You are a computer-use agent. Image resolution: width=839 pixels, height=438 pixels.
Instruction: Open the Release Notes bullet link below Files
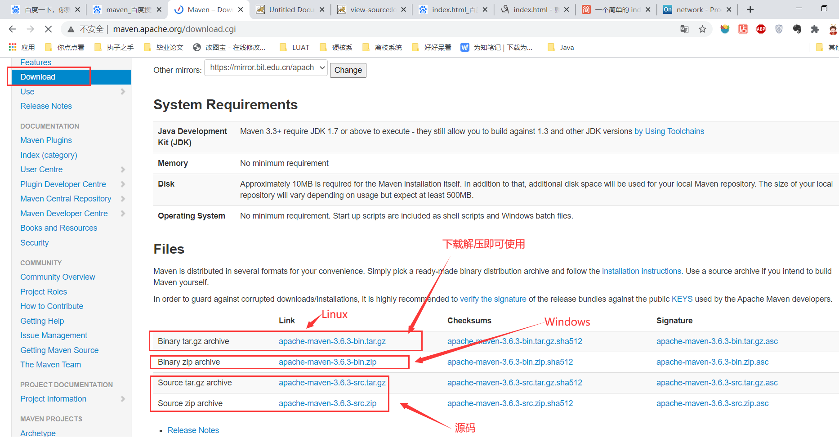pos(193,430)
